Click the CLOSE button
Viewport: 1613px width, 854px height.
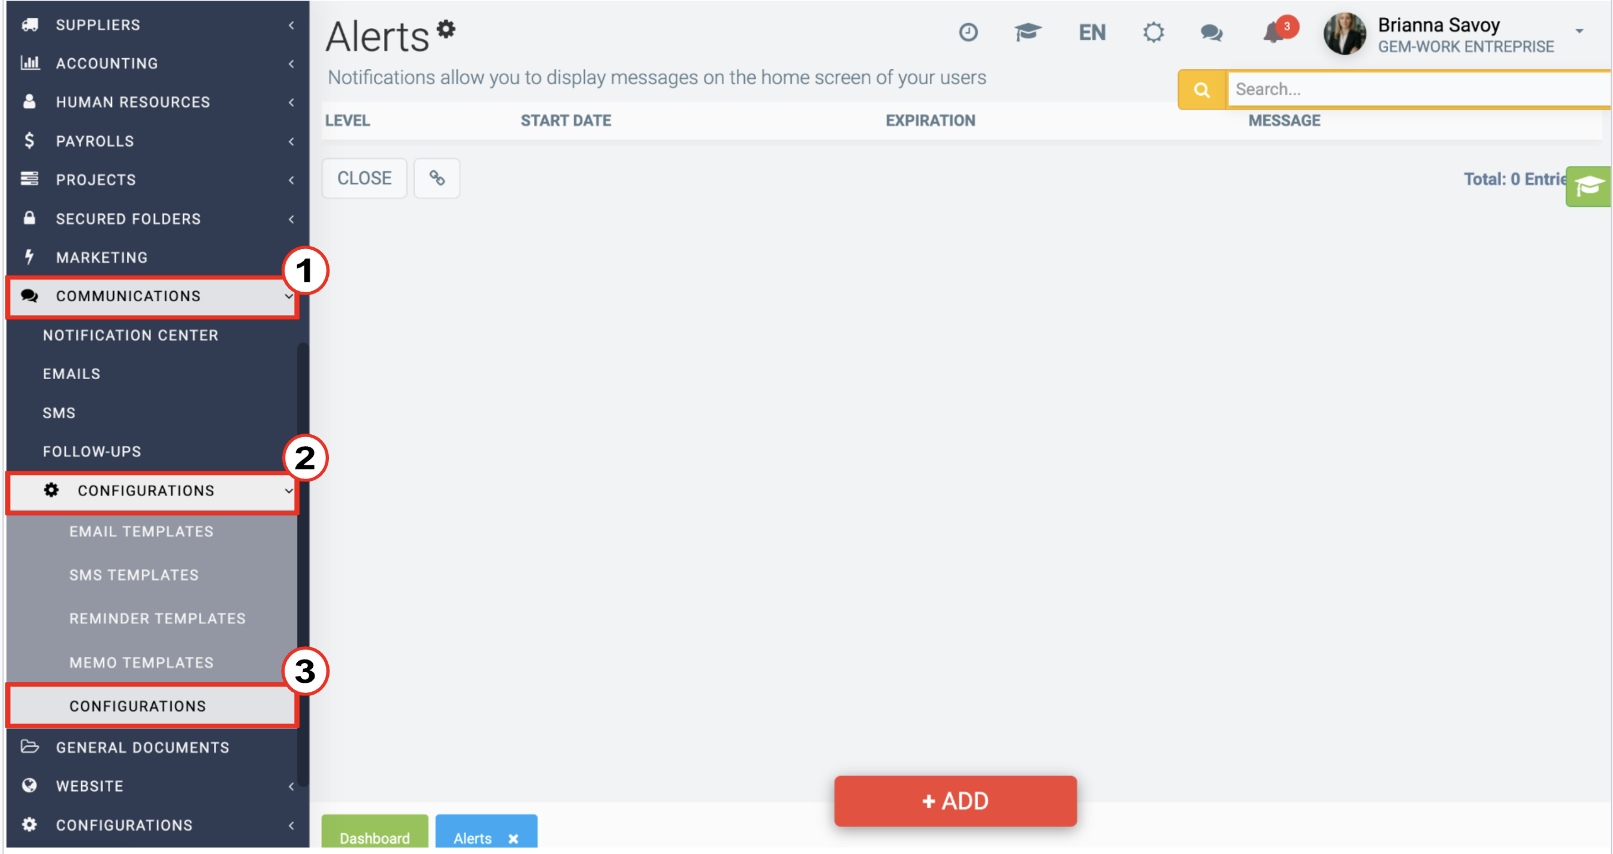[364, 178]
